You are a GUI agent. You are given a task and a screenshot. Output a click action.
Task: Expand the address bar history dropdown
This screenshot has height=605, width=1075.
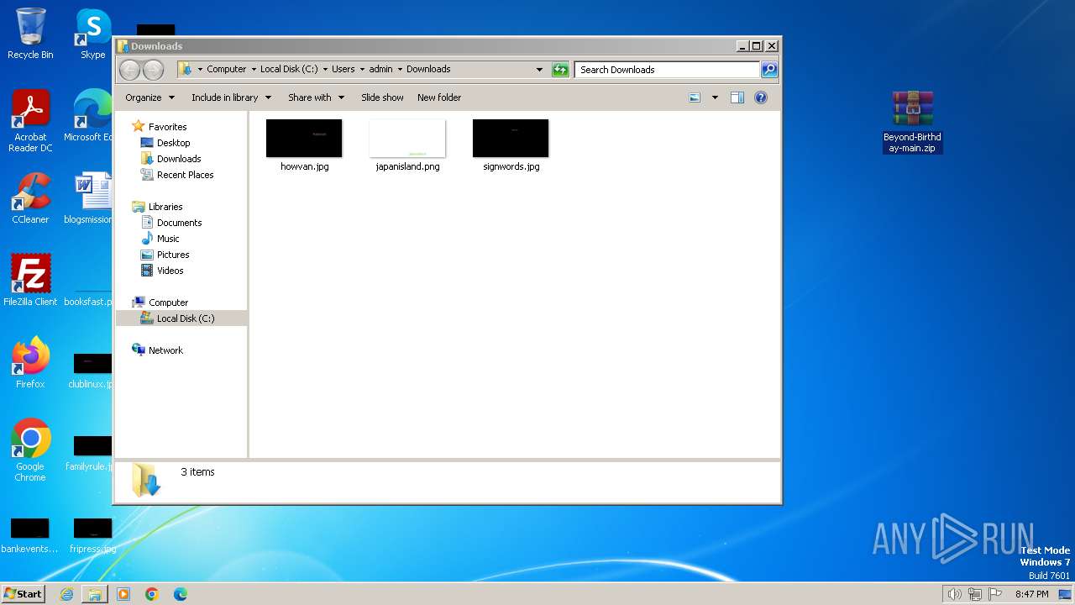click(x=539, y=70)
